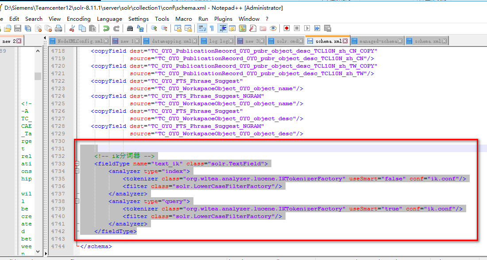Click the Save All toolbar icon
This screenshot has width=487, height=260.
tap(28, 29)
